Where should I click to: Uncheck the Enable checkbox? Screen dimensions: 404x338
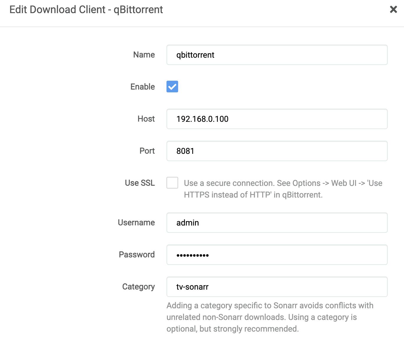coord(172,87)
